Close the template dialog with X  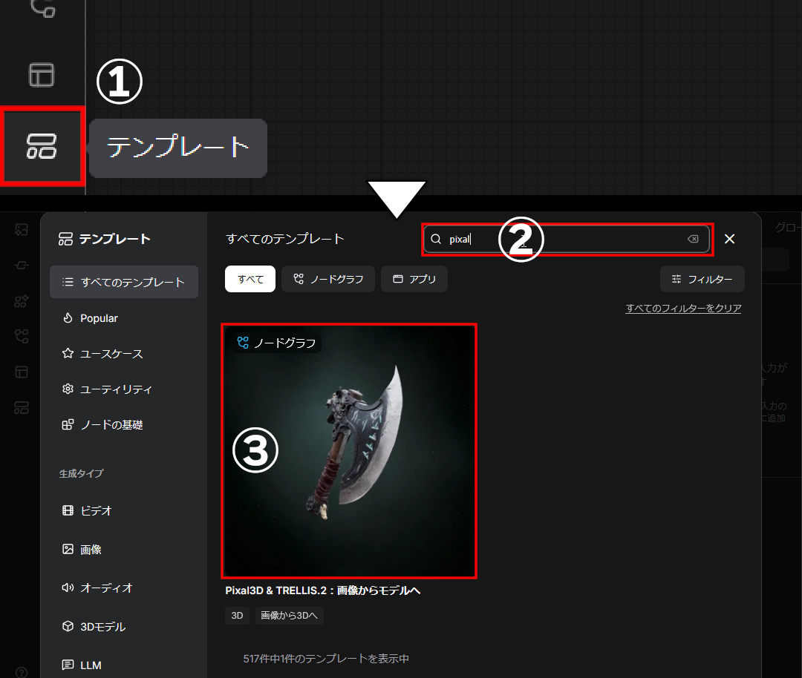tap(729, 239)
